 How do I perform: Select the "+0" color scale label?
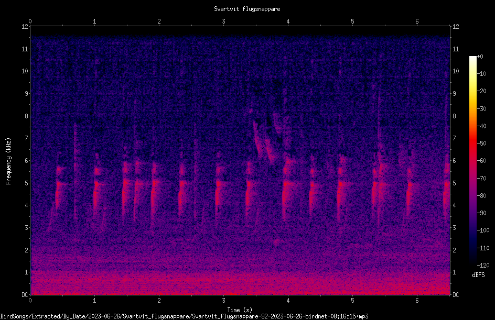[480, 57]
